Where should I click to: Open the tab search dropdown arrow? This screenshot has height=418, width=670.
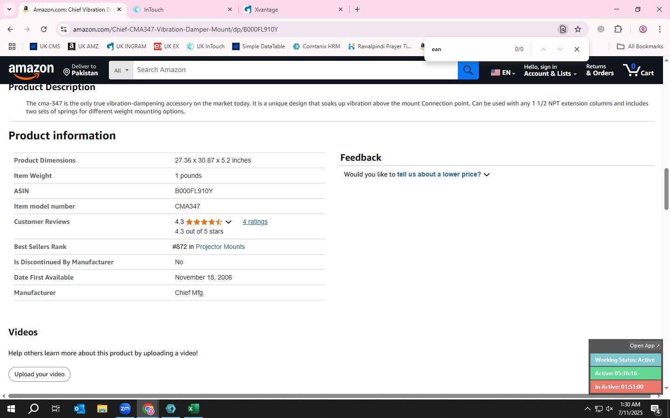9,9
